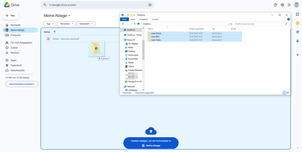Viewport: 302px width, 152px height.
Task: Open the Freigeben ribbon tab
Action: click(143, 19)
